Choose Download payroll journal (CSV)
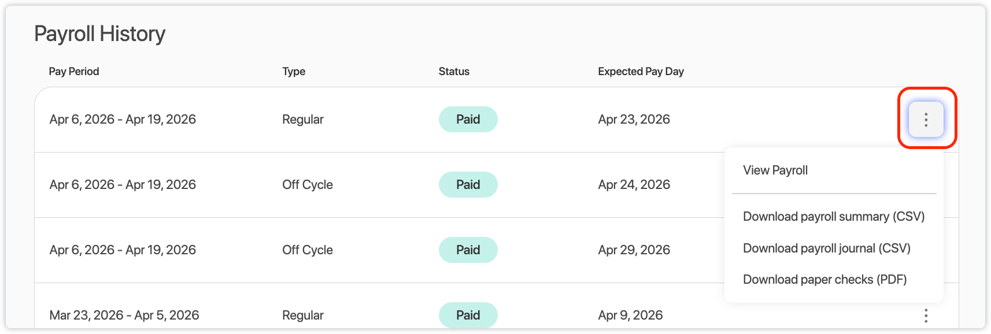This screenshot has width=991, height=334. (x=826, y=248)
